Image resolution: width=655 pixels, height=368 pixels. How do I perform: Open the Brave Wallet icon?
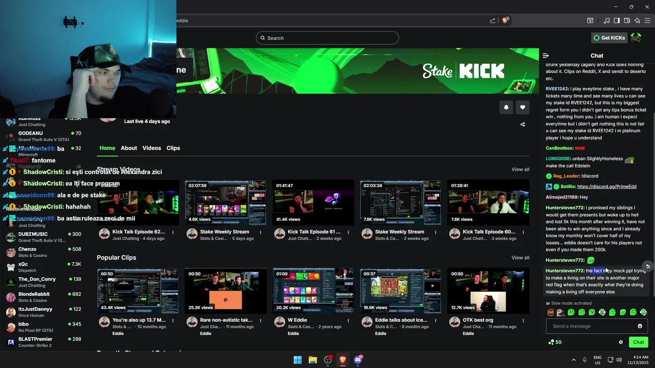click(x=627, y=20)
